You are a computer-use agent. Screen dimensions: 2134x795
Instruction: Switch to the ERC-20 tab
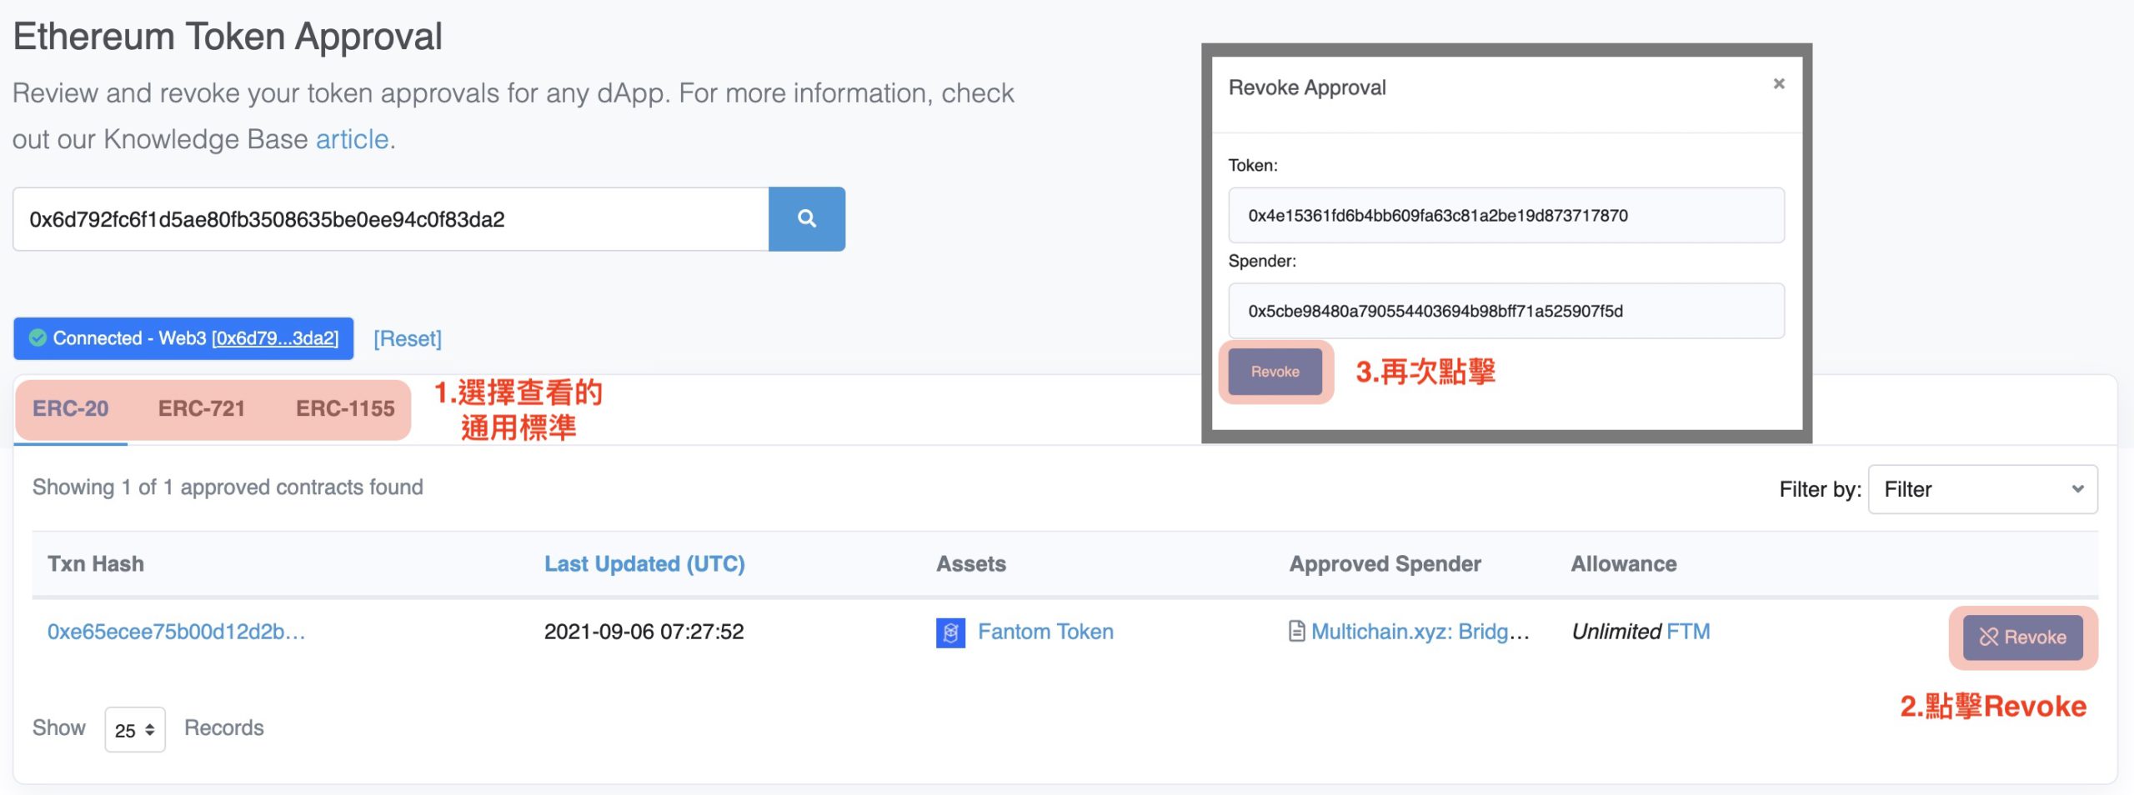(70, 408)
